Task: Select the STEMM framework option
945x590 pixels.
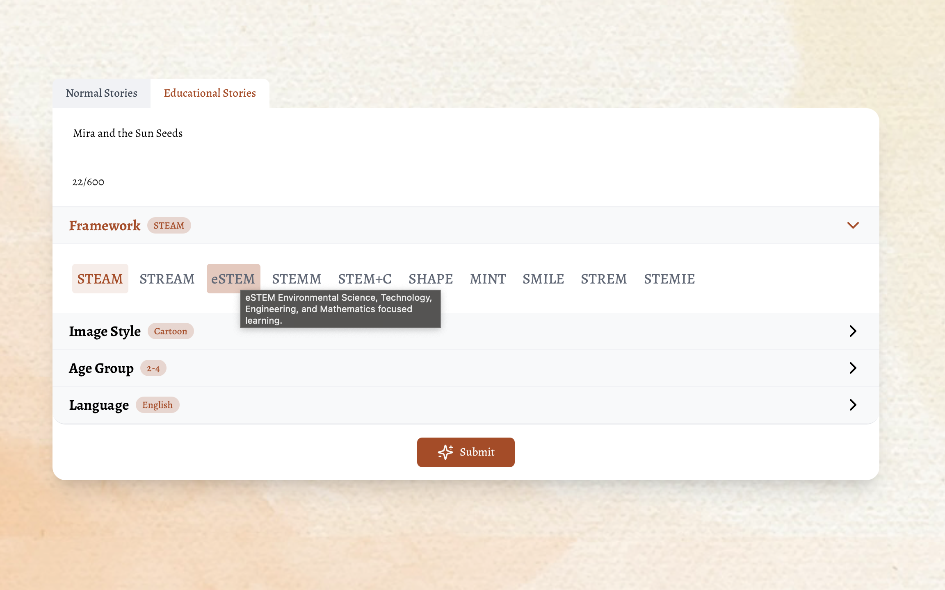Action: click(x=297, y=279)
